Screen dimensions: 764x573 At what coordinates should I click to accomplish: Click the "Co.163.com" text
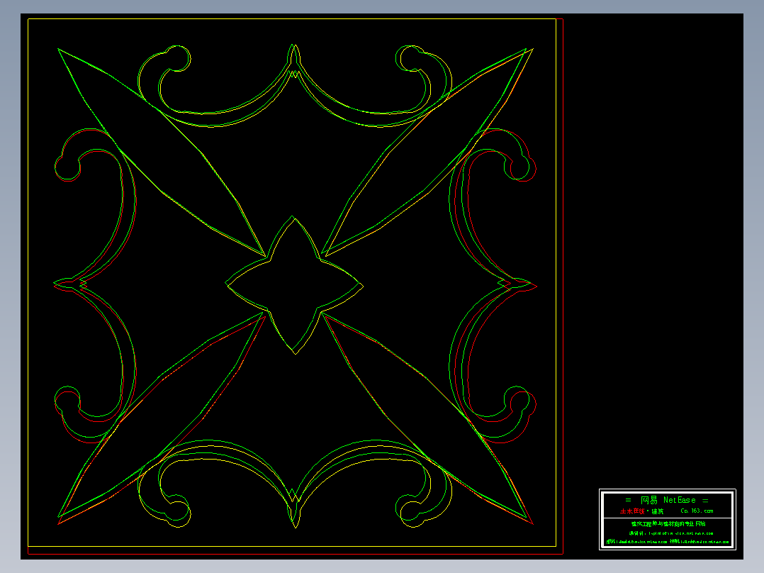point(697,511)
